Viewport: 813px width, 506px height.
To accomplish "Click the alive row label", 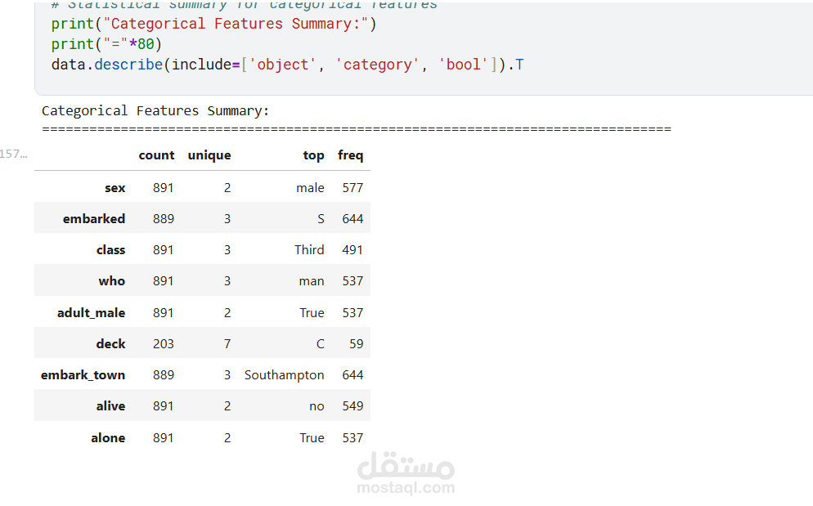I will coord(110,406).
